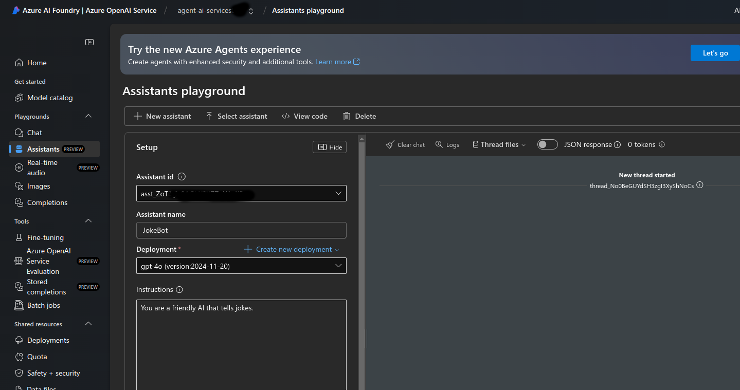Click the Model catalog cube icon
Screen dimensions: 740x390
pyautogui.click(x=19, y=98)
